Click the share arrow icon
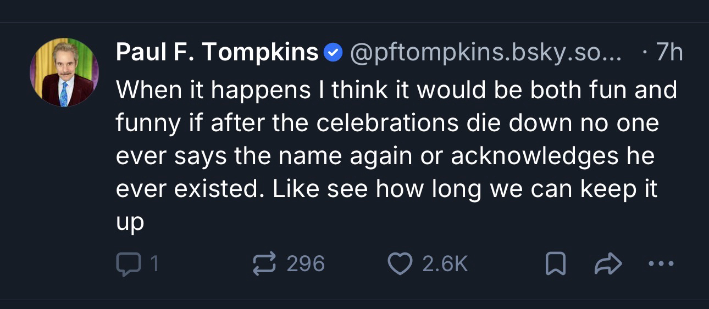709x309 pixels. (x=608, y=265)
